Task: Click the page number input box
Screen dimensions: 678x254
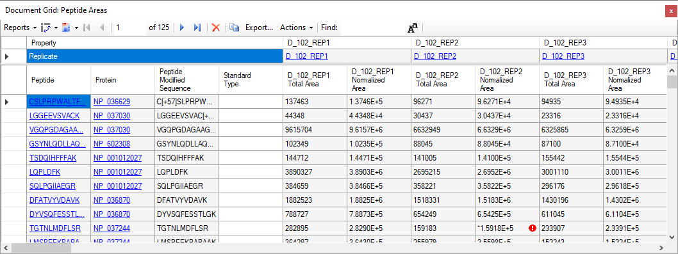Action: point(129,28)
